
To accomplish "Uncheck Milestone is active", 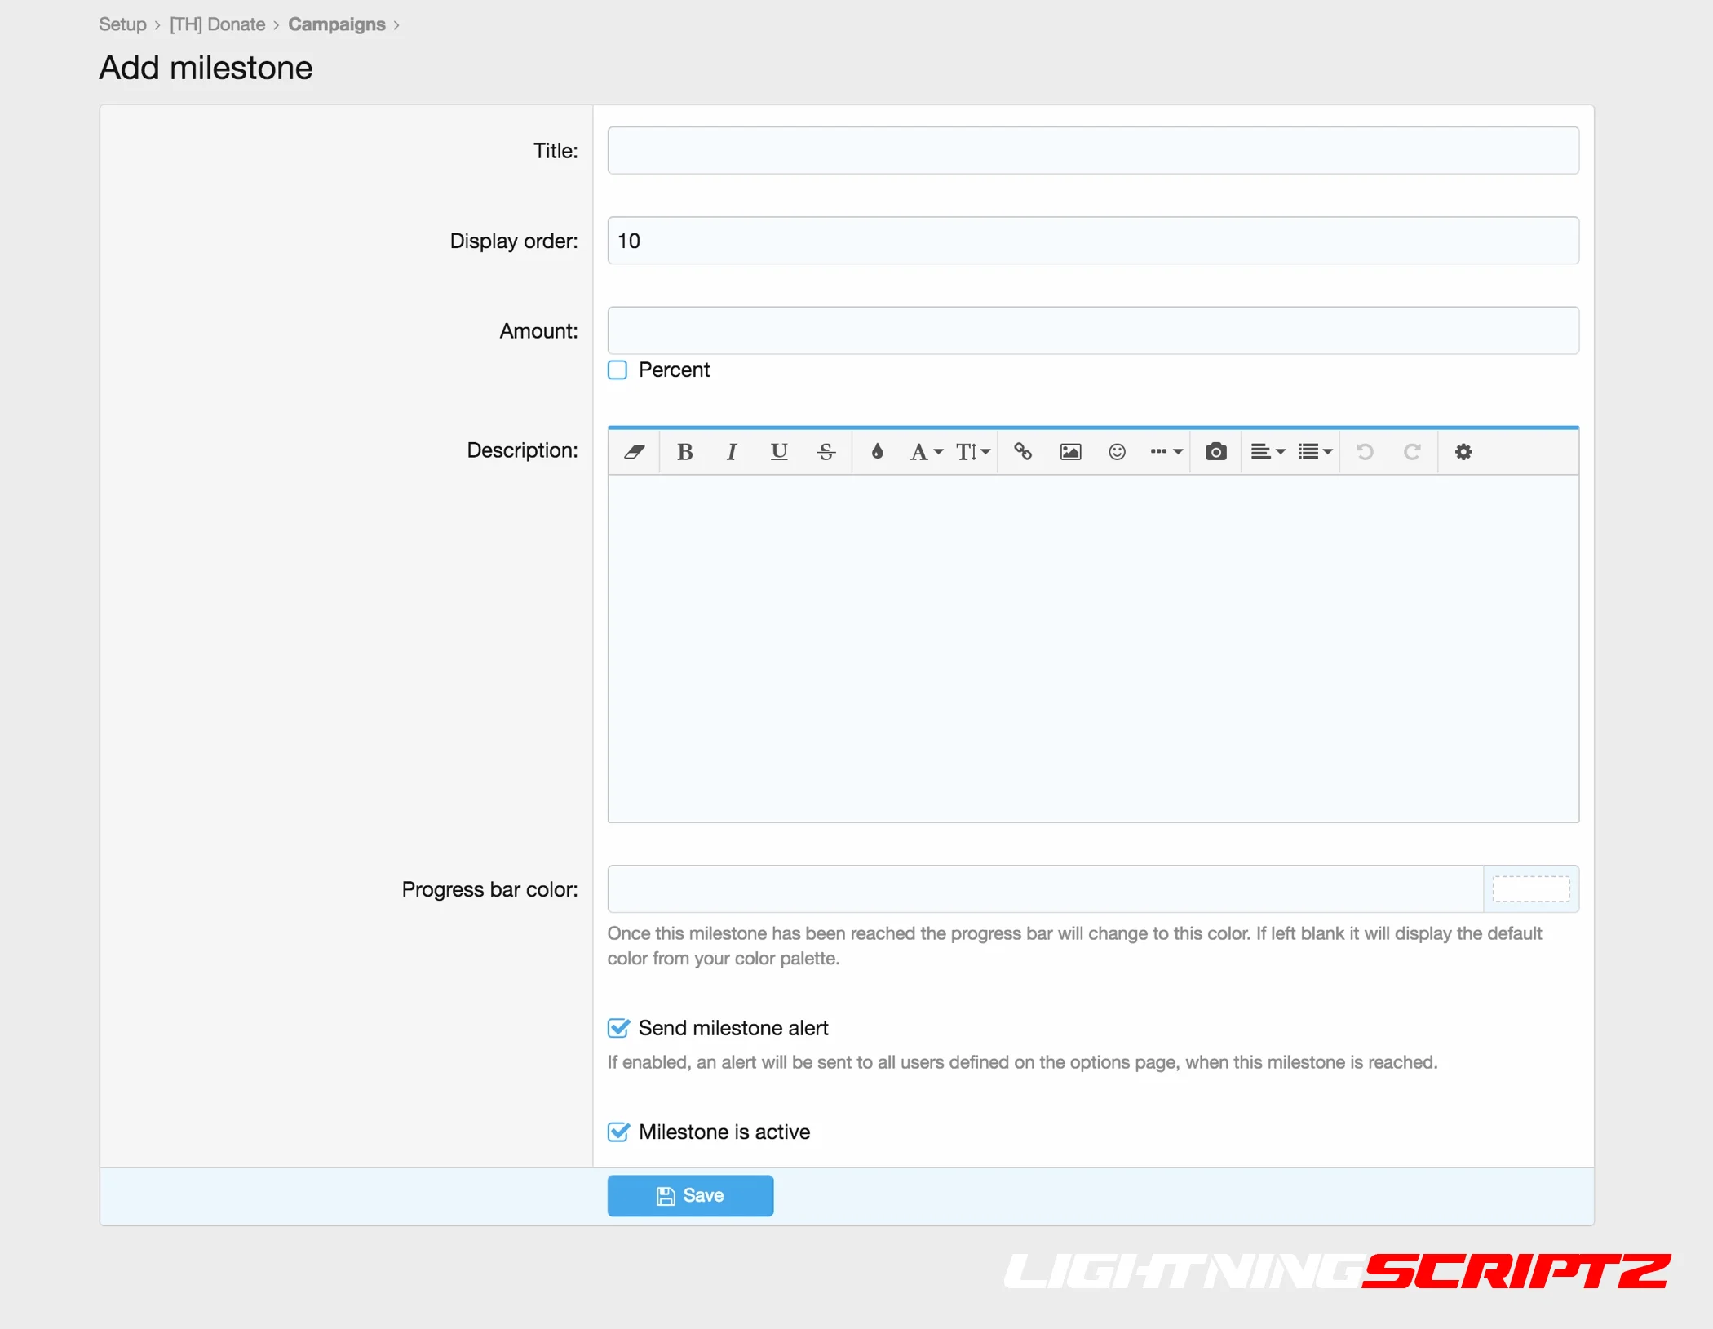I will click(x=618, y=1132).
